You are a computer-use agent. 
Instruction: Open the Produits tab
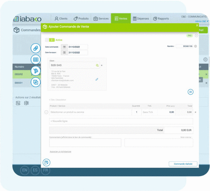pyautogui.click(x=81, y=19)
